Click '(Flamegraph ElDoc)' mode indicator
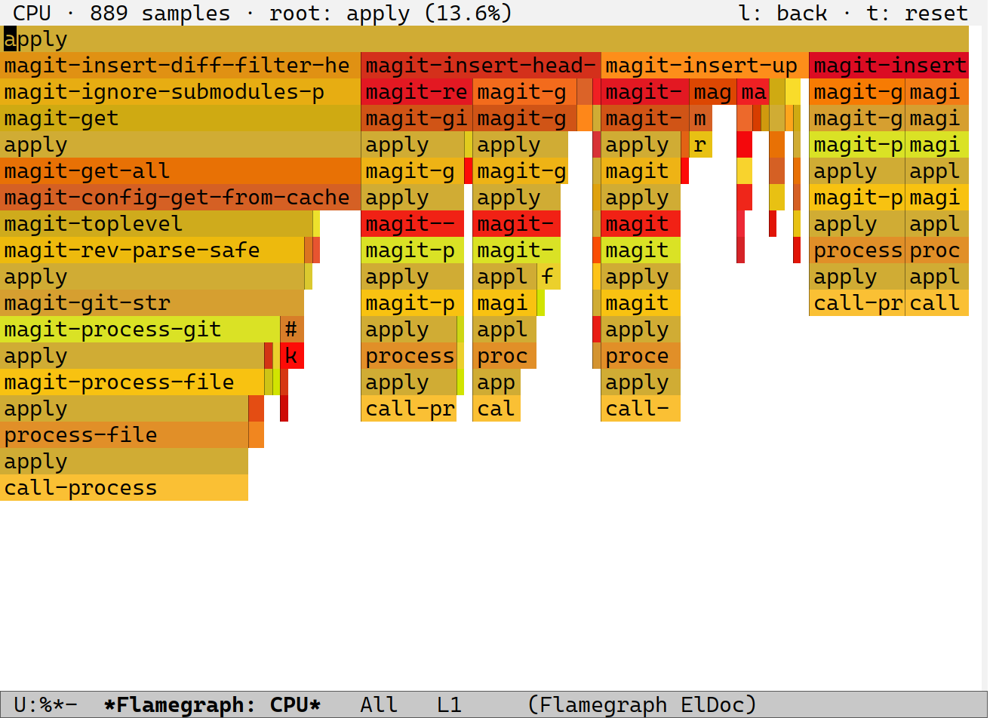 click(x=641, y=705)
